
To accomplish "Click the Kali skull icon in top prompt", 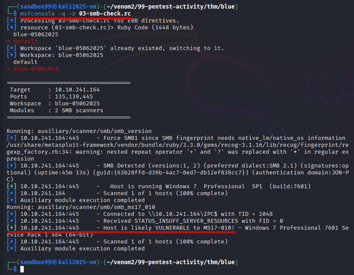I will pyautogui.click(x=54, y=7).
